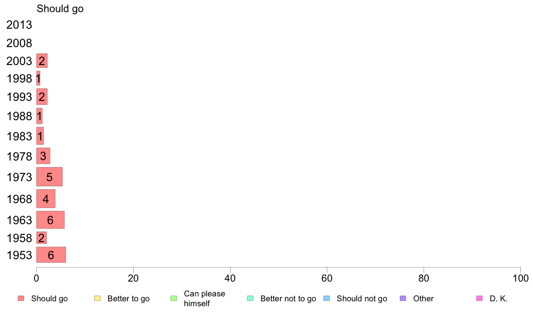Click the yellow Better to go swatch
The width and height of the screenshot is (533, 330).
pyautogui.click(x=97, y=299)
